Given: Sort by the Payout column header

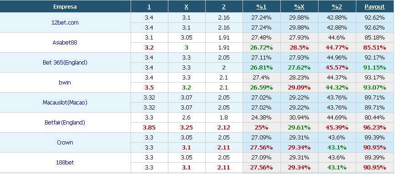Looking at the screenshot, I should pyautogui.click(x=375, y=7).
